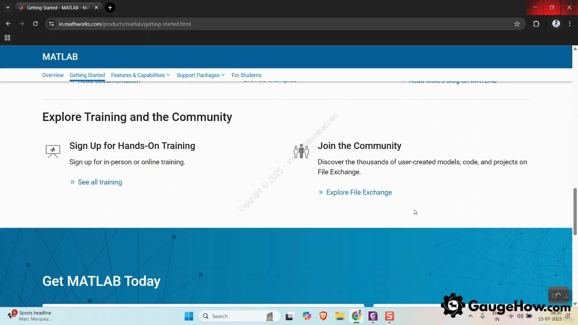Open the ENG IN language switcher
578x325 pixels.
click(496, 316)
